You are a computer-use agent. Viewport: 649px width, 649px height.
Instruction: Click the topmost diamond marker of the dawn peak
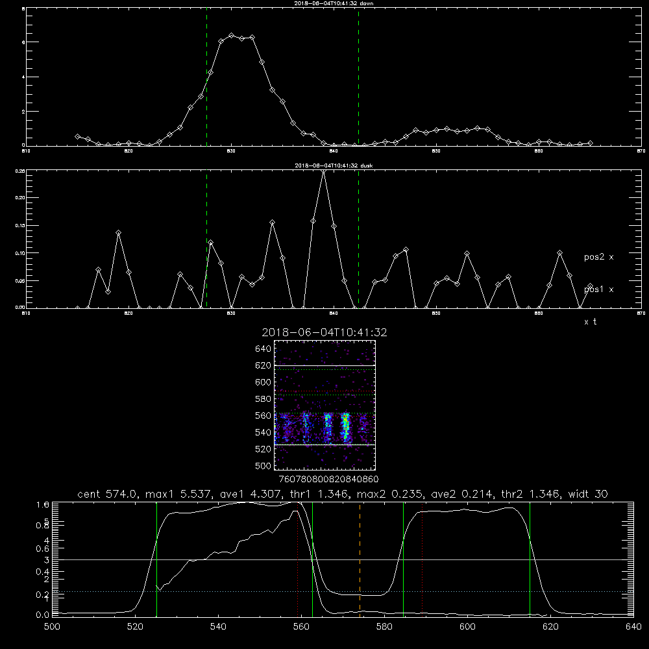point(232,36)
